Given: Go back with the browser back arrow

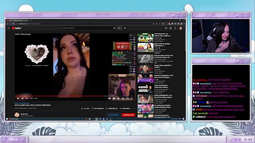Looking at the screenshot, I should [7, 24].
